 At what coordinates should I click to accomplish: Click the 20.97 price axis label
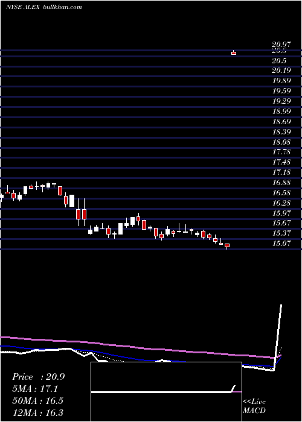tap(281, 45)
